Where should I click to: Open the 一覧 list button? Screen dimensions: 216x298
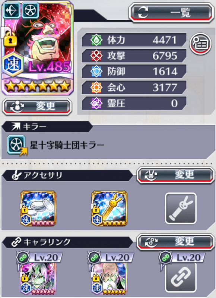point(171,13)
